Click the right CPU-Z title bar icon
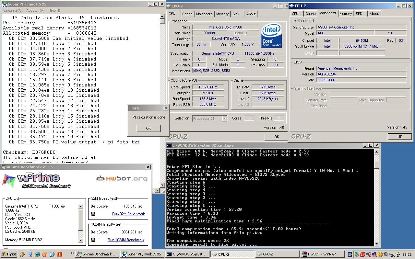Viewport: 415px width, 259px height. (291, 6)
